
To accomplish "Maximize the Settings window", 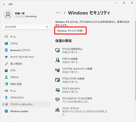I will (124, 3).
